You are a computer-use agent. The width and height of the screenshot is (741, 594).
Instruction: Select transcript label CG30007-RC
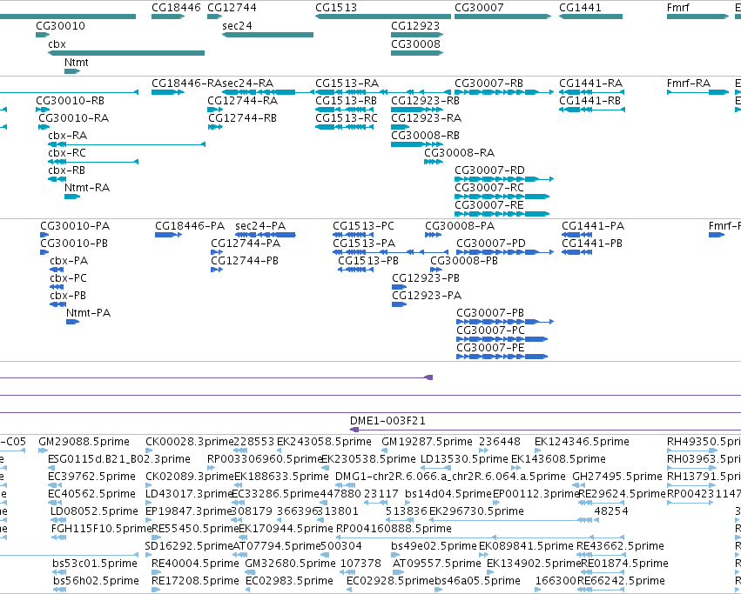pyautogui.click(x=489, y=189)
